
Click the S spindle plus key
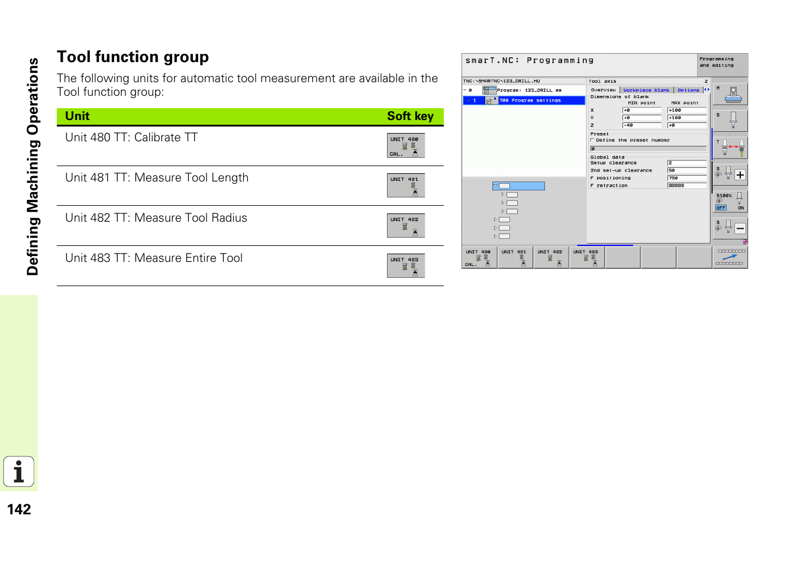coord(730,174)
